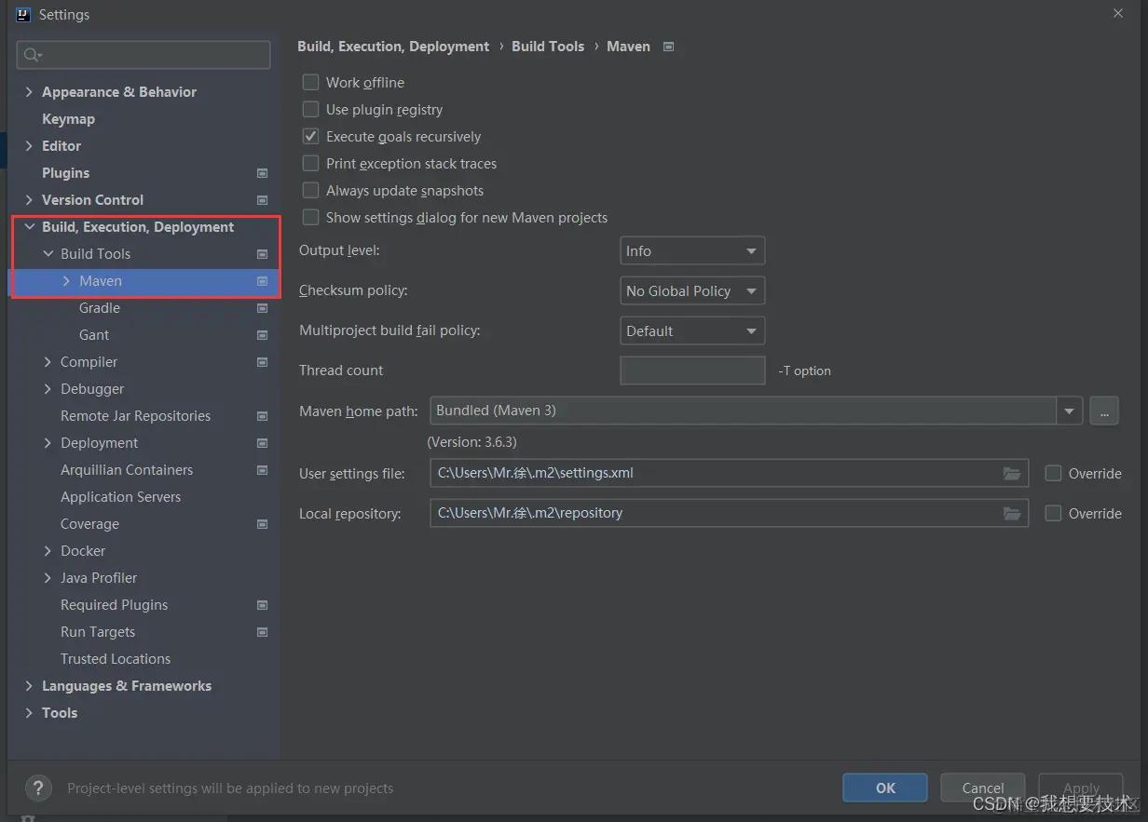Expand the Maven tree node
The height and width of the screenshot is (822, 1148).
click(66, 280)
